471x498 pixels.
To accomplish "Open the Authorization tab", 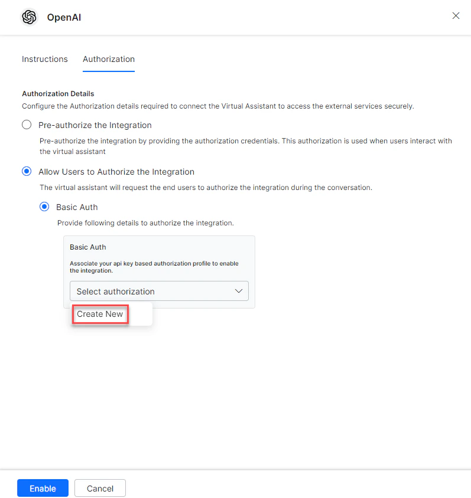I will [x=108, y=59].
